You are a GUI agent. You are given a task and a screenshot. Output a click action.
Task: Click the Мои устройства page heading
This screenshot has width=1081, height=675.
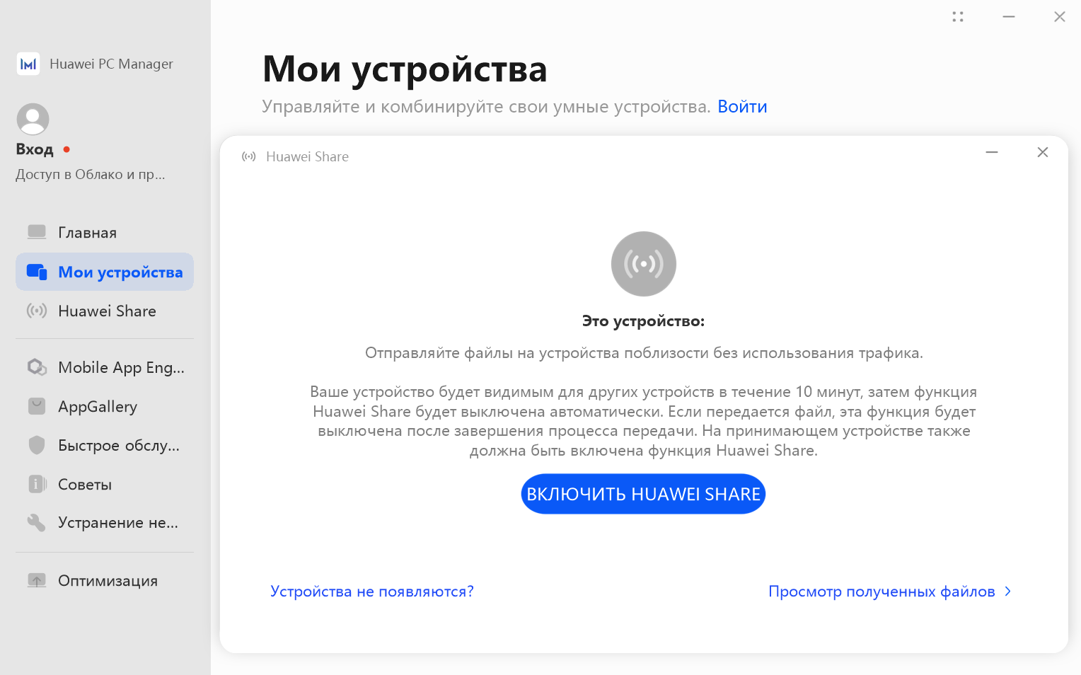point(405,69)
